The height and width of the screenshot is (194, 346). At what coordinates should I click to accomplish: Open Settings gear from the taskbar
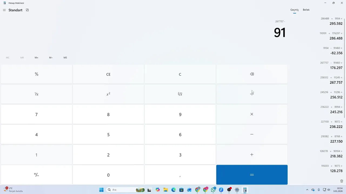coord(237,190)
